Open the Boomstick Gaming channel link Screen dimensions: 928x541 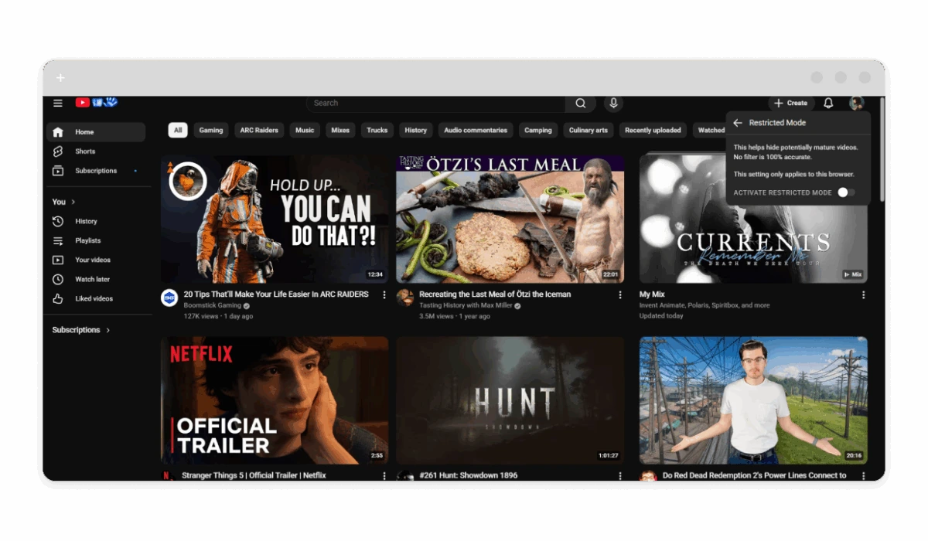tap(213, 305)
